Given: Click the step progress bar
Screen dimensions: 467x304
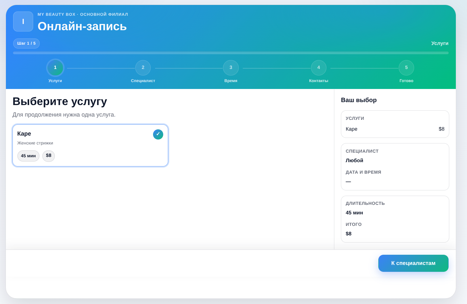Looking at the screenshot, I should (231, 53).
